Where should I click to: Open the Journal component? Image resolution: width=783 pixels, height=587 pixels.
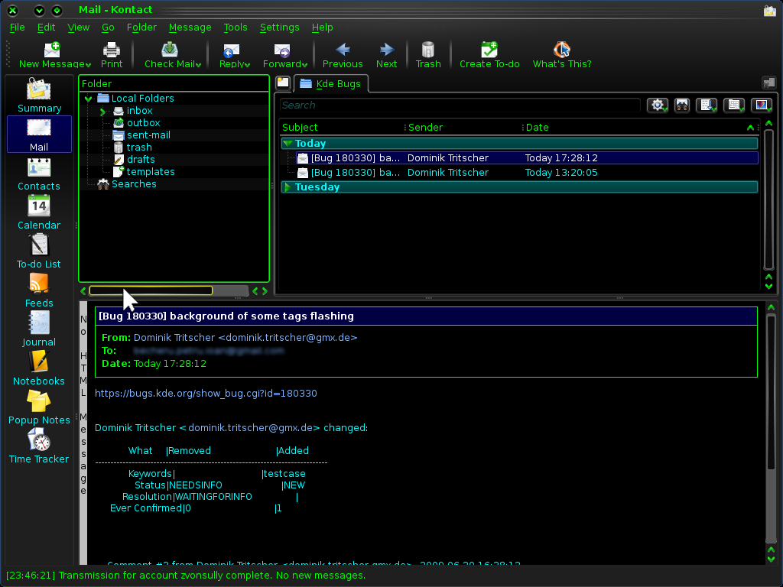pyautogui.click(x=39, y=329)
